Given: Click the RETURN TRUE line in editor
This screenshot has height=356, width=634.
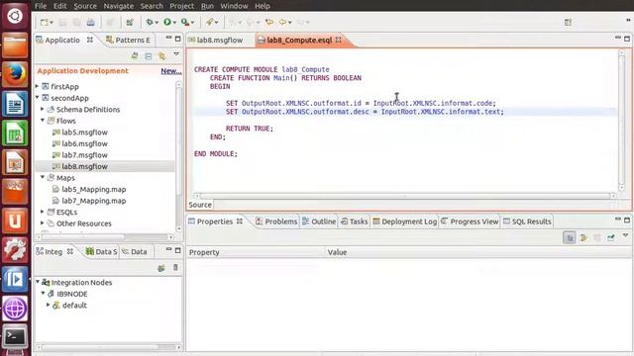Looking at the screenshot, I should pyautogui.click(x=249, y=129).
